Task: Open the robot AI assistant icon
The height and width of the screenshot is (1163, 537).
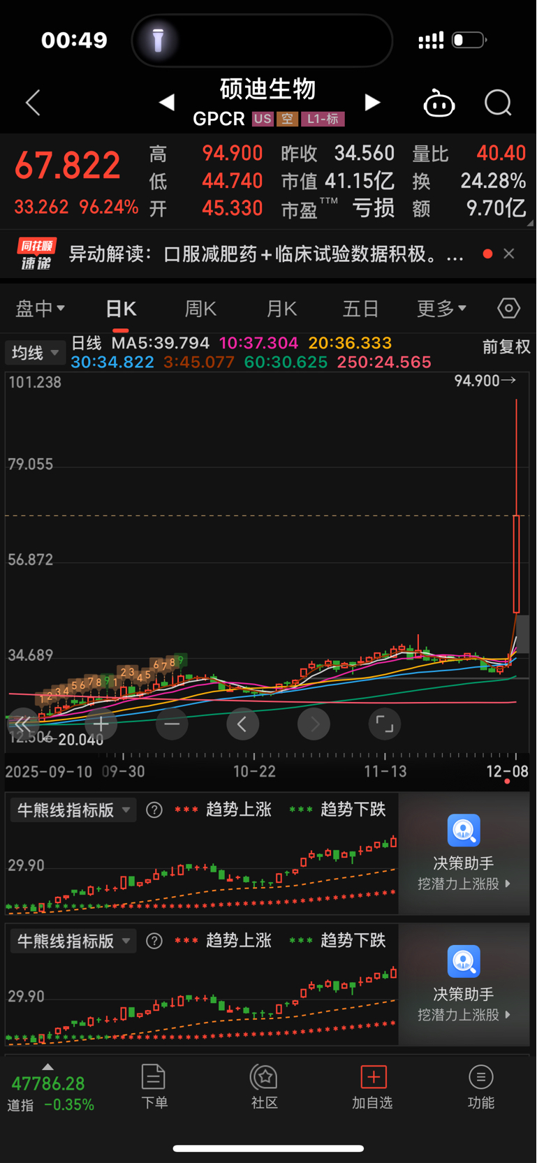Action: coord(439,103)
